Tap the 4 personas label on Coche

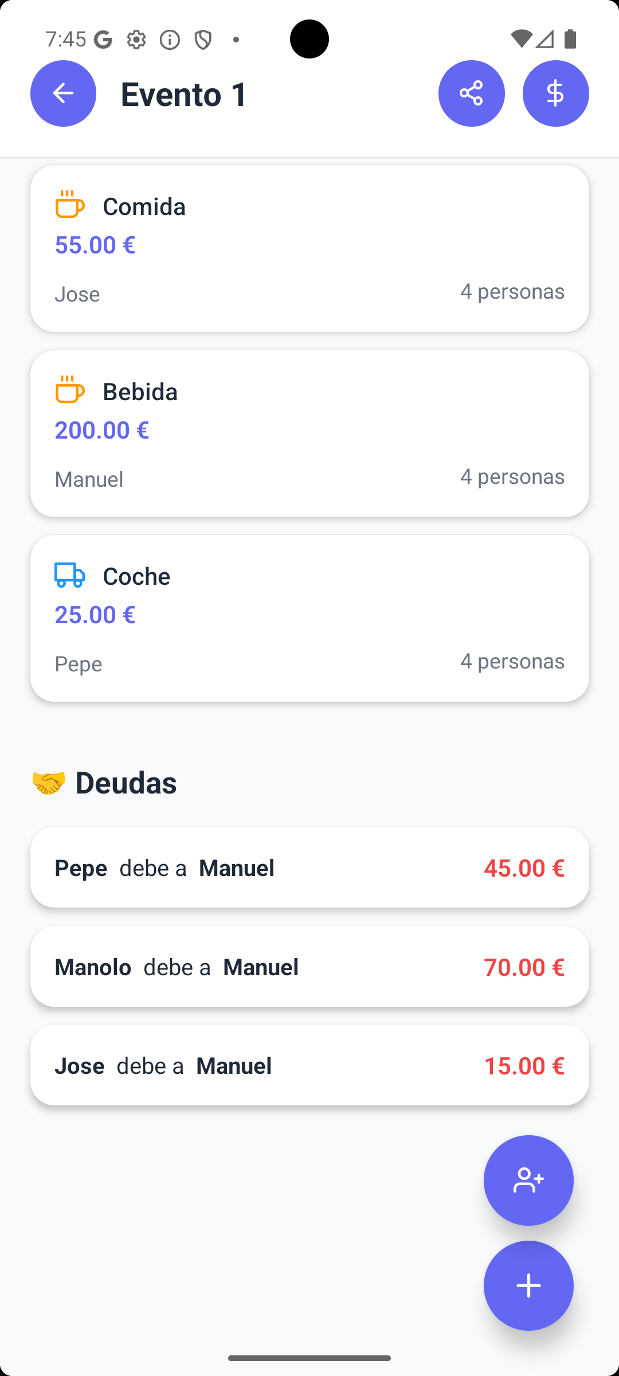[x=512, y=661]
